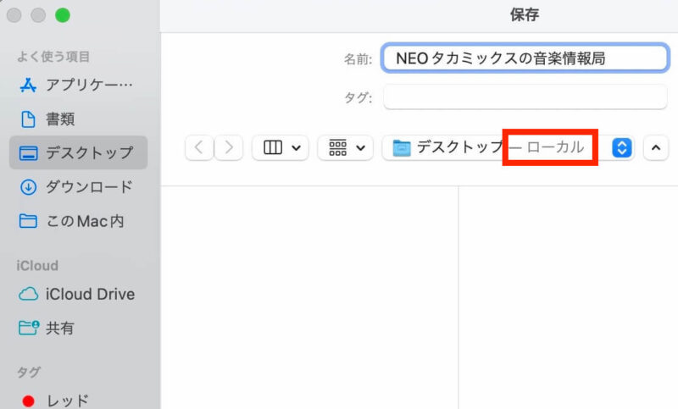Collapse the dialog with the up-arrow button
The width and height of the screenshot is (678, 409).
pyautogui.click(x=655, y=147)
